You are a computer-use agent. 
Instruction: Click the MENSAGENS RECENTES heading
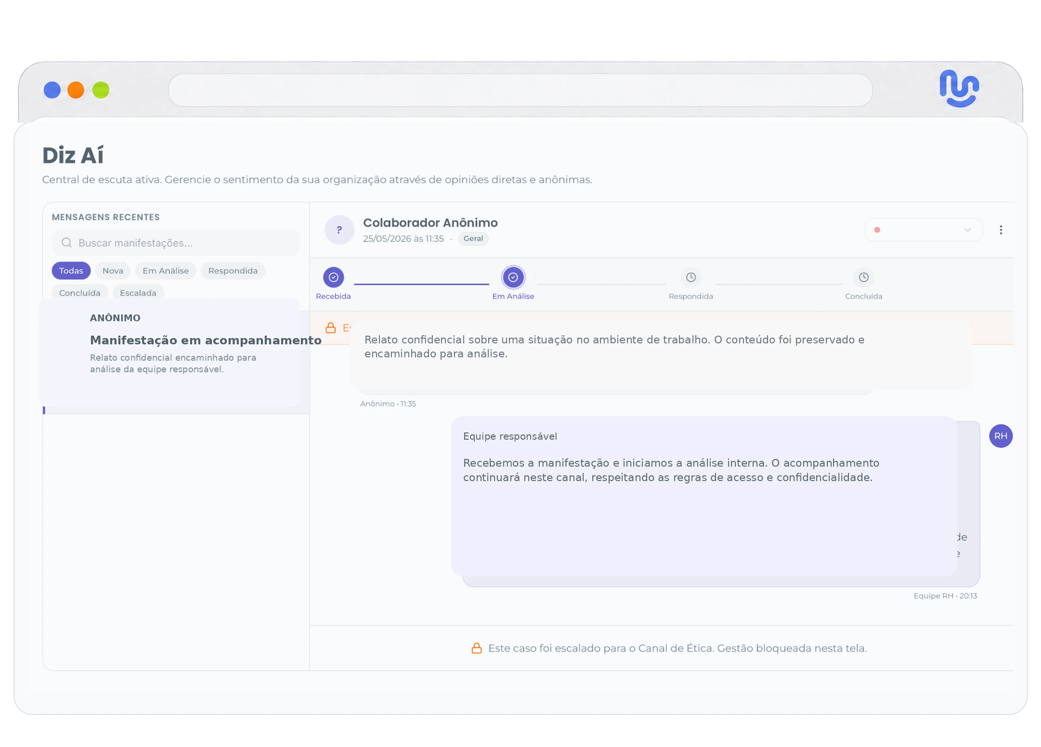(106, 217)
